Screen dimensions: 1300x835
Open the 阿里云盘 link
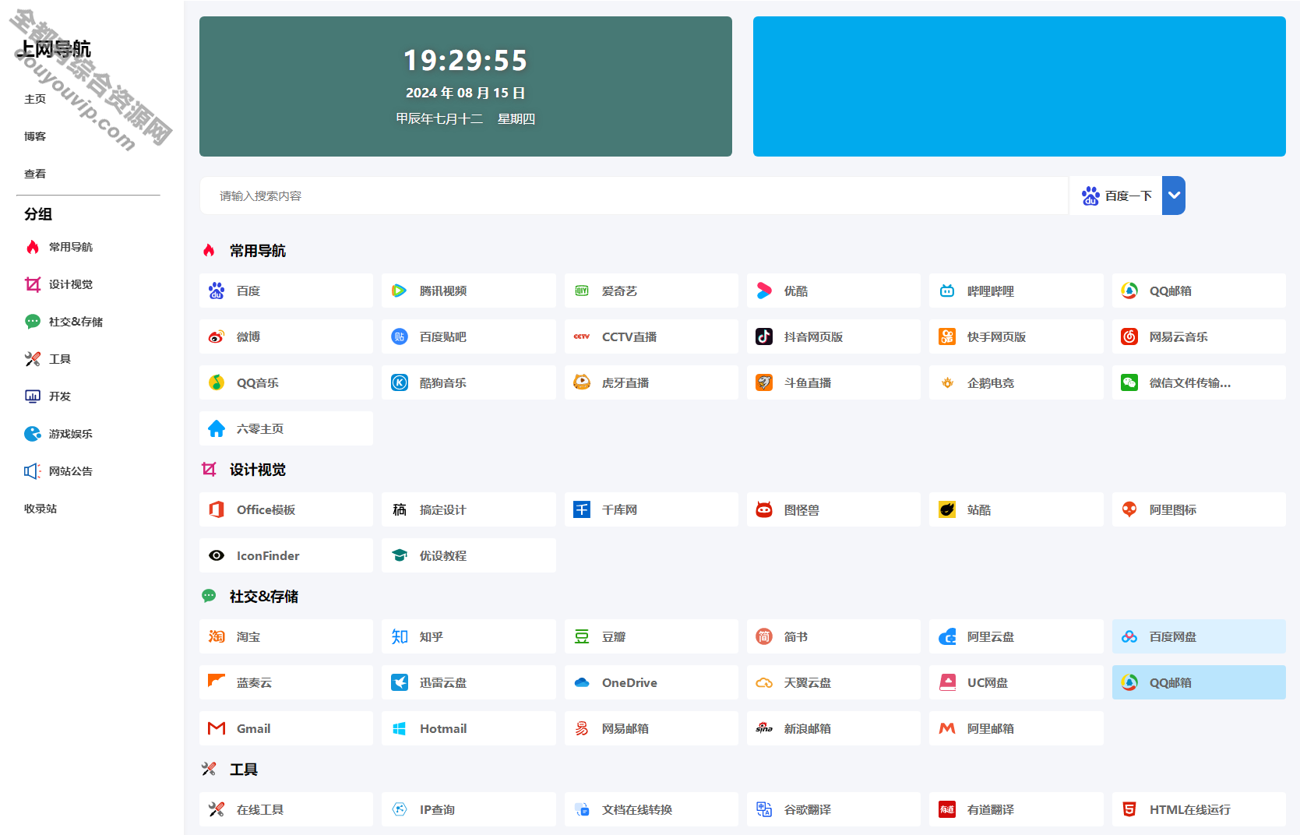pos(1016,636)
